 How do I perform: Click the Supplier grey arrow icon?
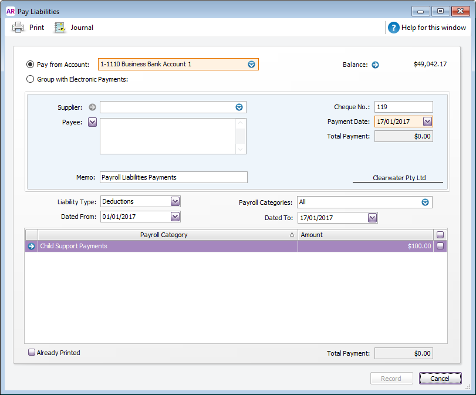pyautogui.click(x=92, y=107)
